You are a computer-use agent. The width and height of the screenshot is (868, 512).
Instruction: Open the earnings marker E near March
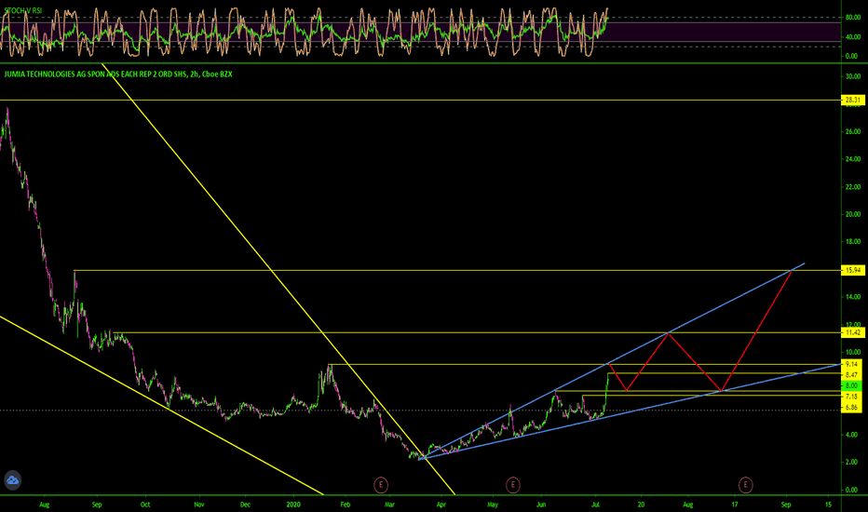click(381, 485)
